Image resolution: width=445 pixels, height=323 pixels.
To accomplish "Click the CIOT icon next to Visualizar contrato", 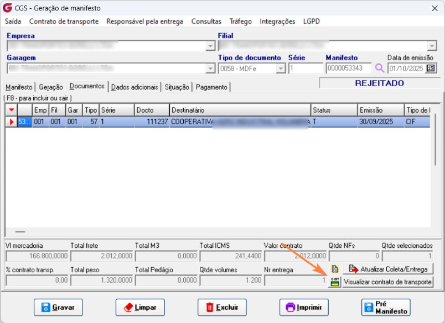I will point(335,282).
